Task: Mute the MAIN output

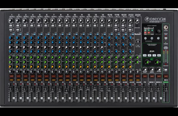Action: click(x=166, y=76)
